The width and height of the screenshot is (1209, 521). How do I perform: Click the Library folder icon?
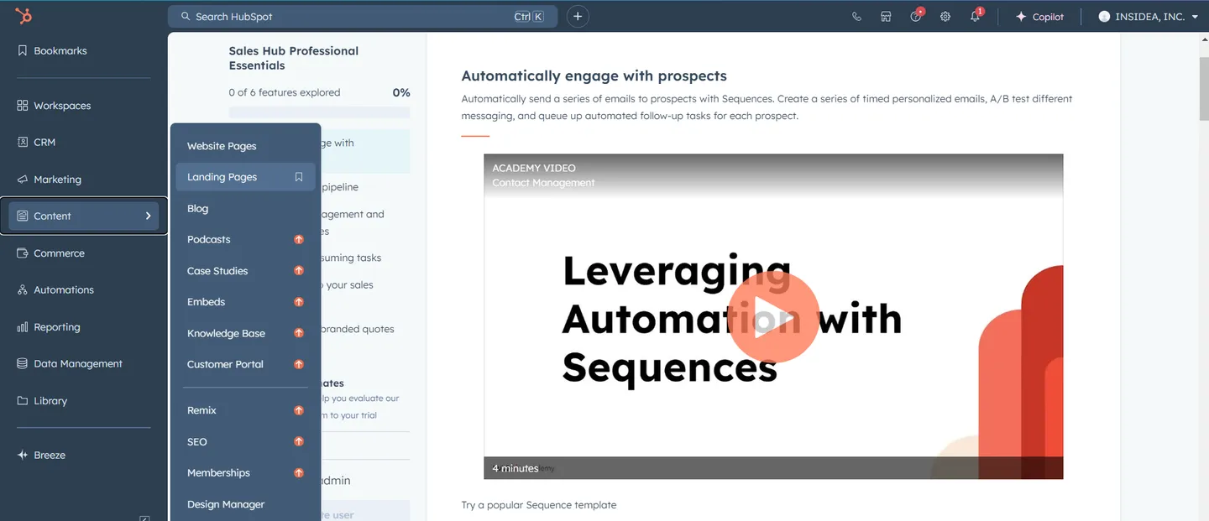(x=23, y=401)
